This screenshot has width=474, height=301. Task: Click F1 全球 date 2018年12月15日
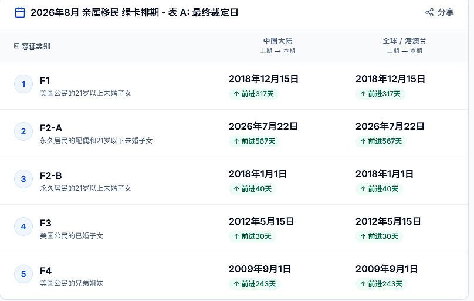[x=390, y=79]
